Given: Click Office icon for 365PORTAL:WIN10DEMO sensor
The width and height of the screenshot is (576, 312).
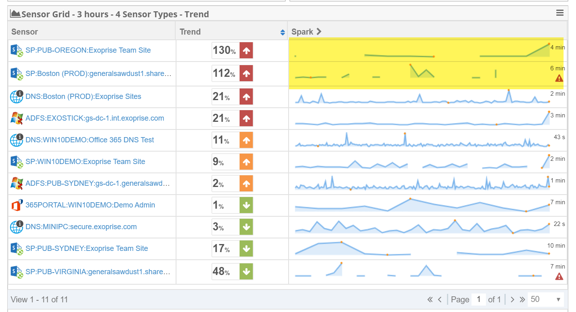Looking at the screenshot, I should pyautogui.click(x=16, y=205).
